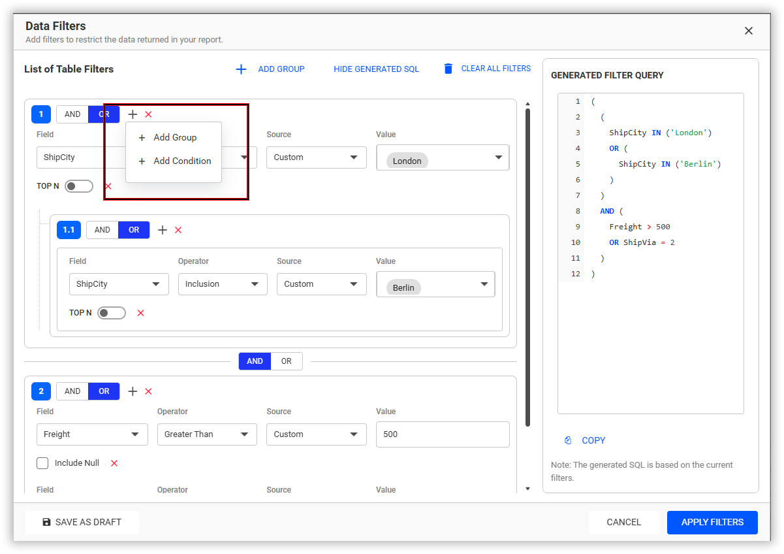Screen dimensions: 784x554
Task: Remove subgroup 1.1 using red X
Action: (x=178, y=230)
